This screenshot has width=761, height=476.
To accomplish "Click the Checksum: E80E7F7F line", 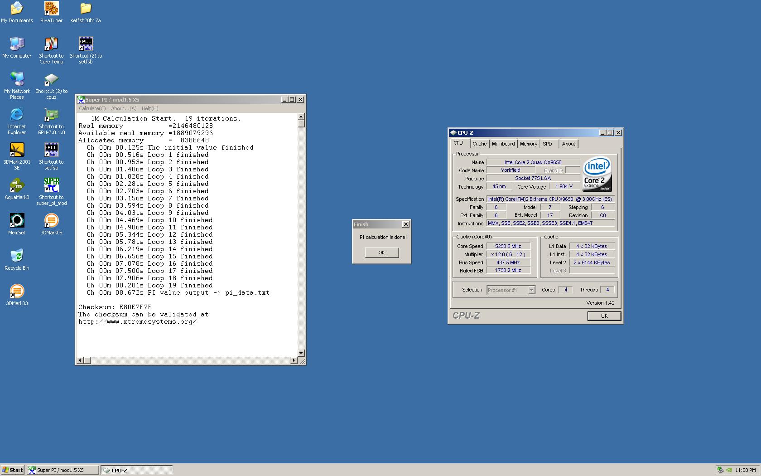I will click(x=115, y=307).
